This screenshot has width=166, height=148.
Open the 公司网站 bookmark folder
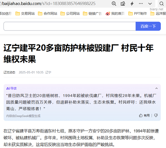(x=70, y=13)
